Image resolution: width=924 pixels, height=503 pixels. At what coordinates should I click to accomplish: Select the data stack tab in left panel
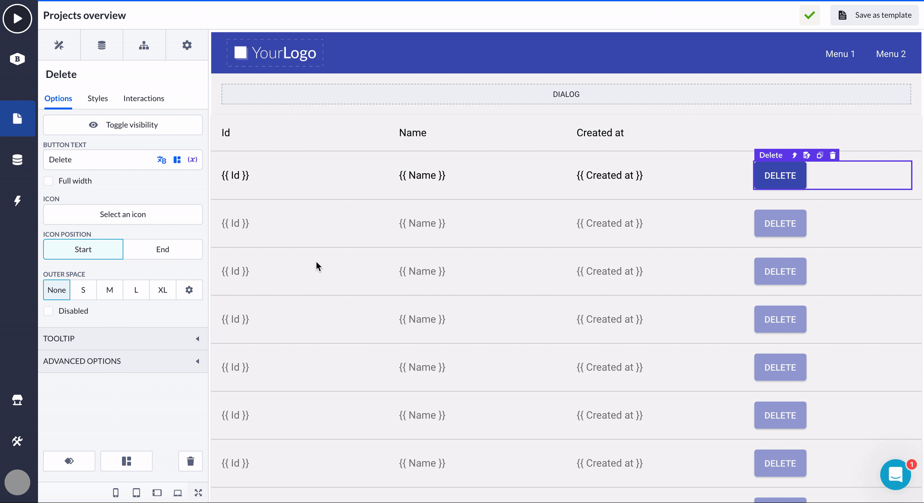(102, 45)
